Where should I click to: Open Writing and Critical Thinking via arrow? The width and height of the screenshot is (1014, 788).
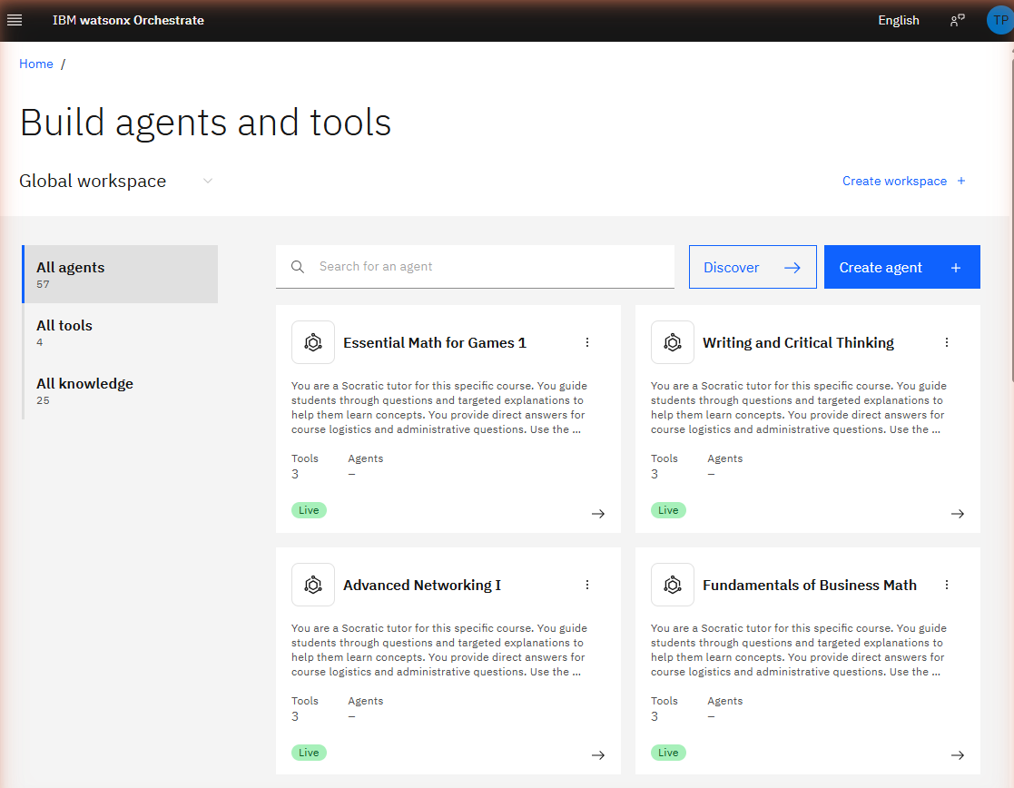(x=958, y=514)
